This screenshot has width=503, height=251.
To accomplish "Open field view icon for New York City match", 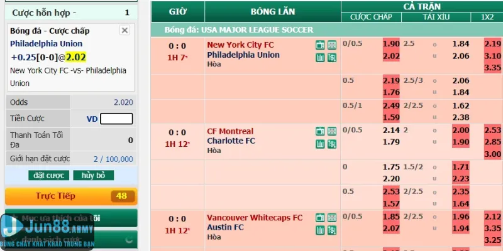I will coord(331,45).
